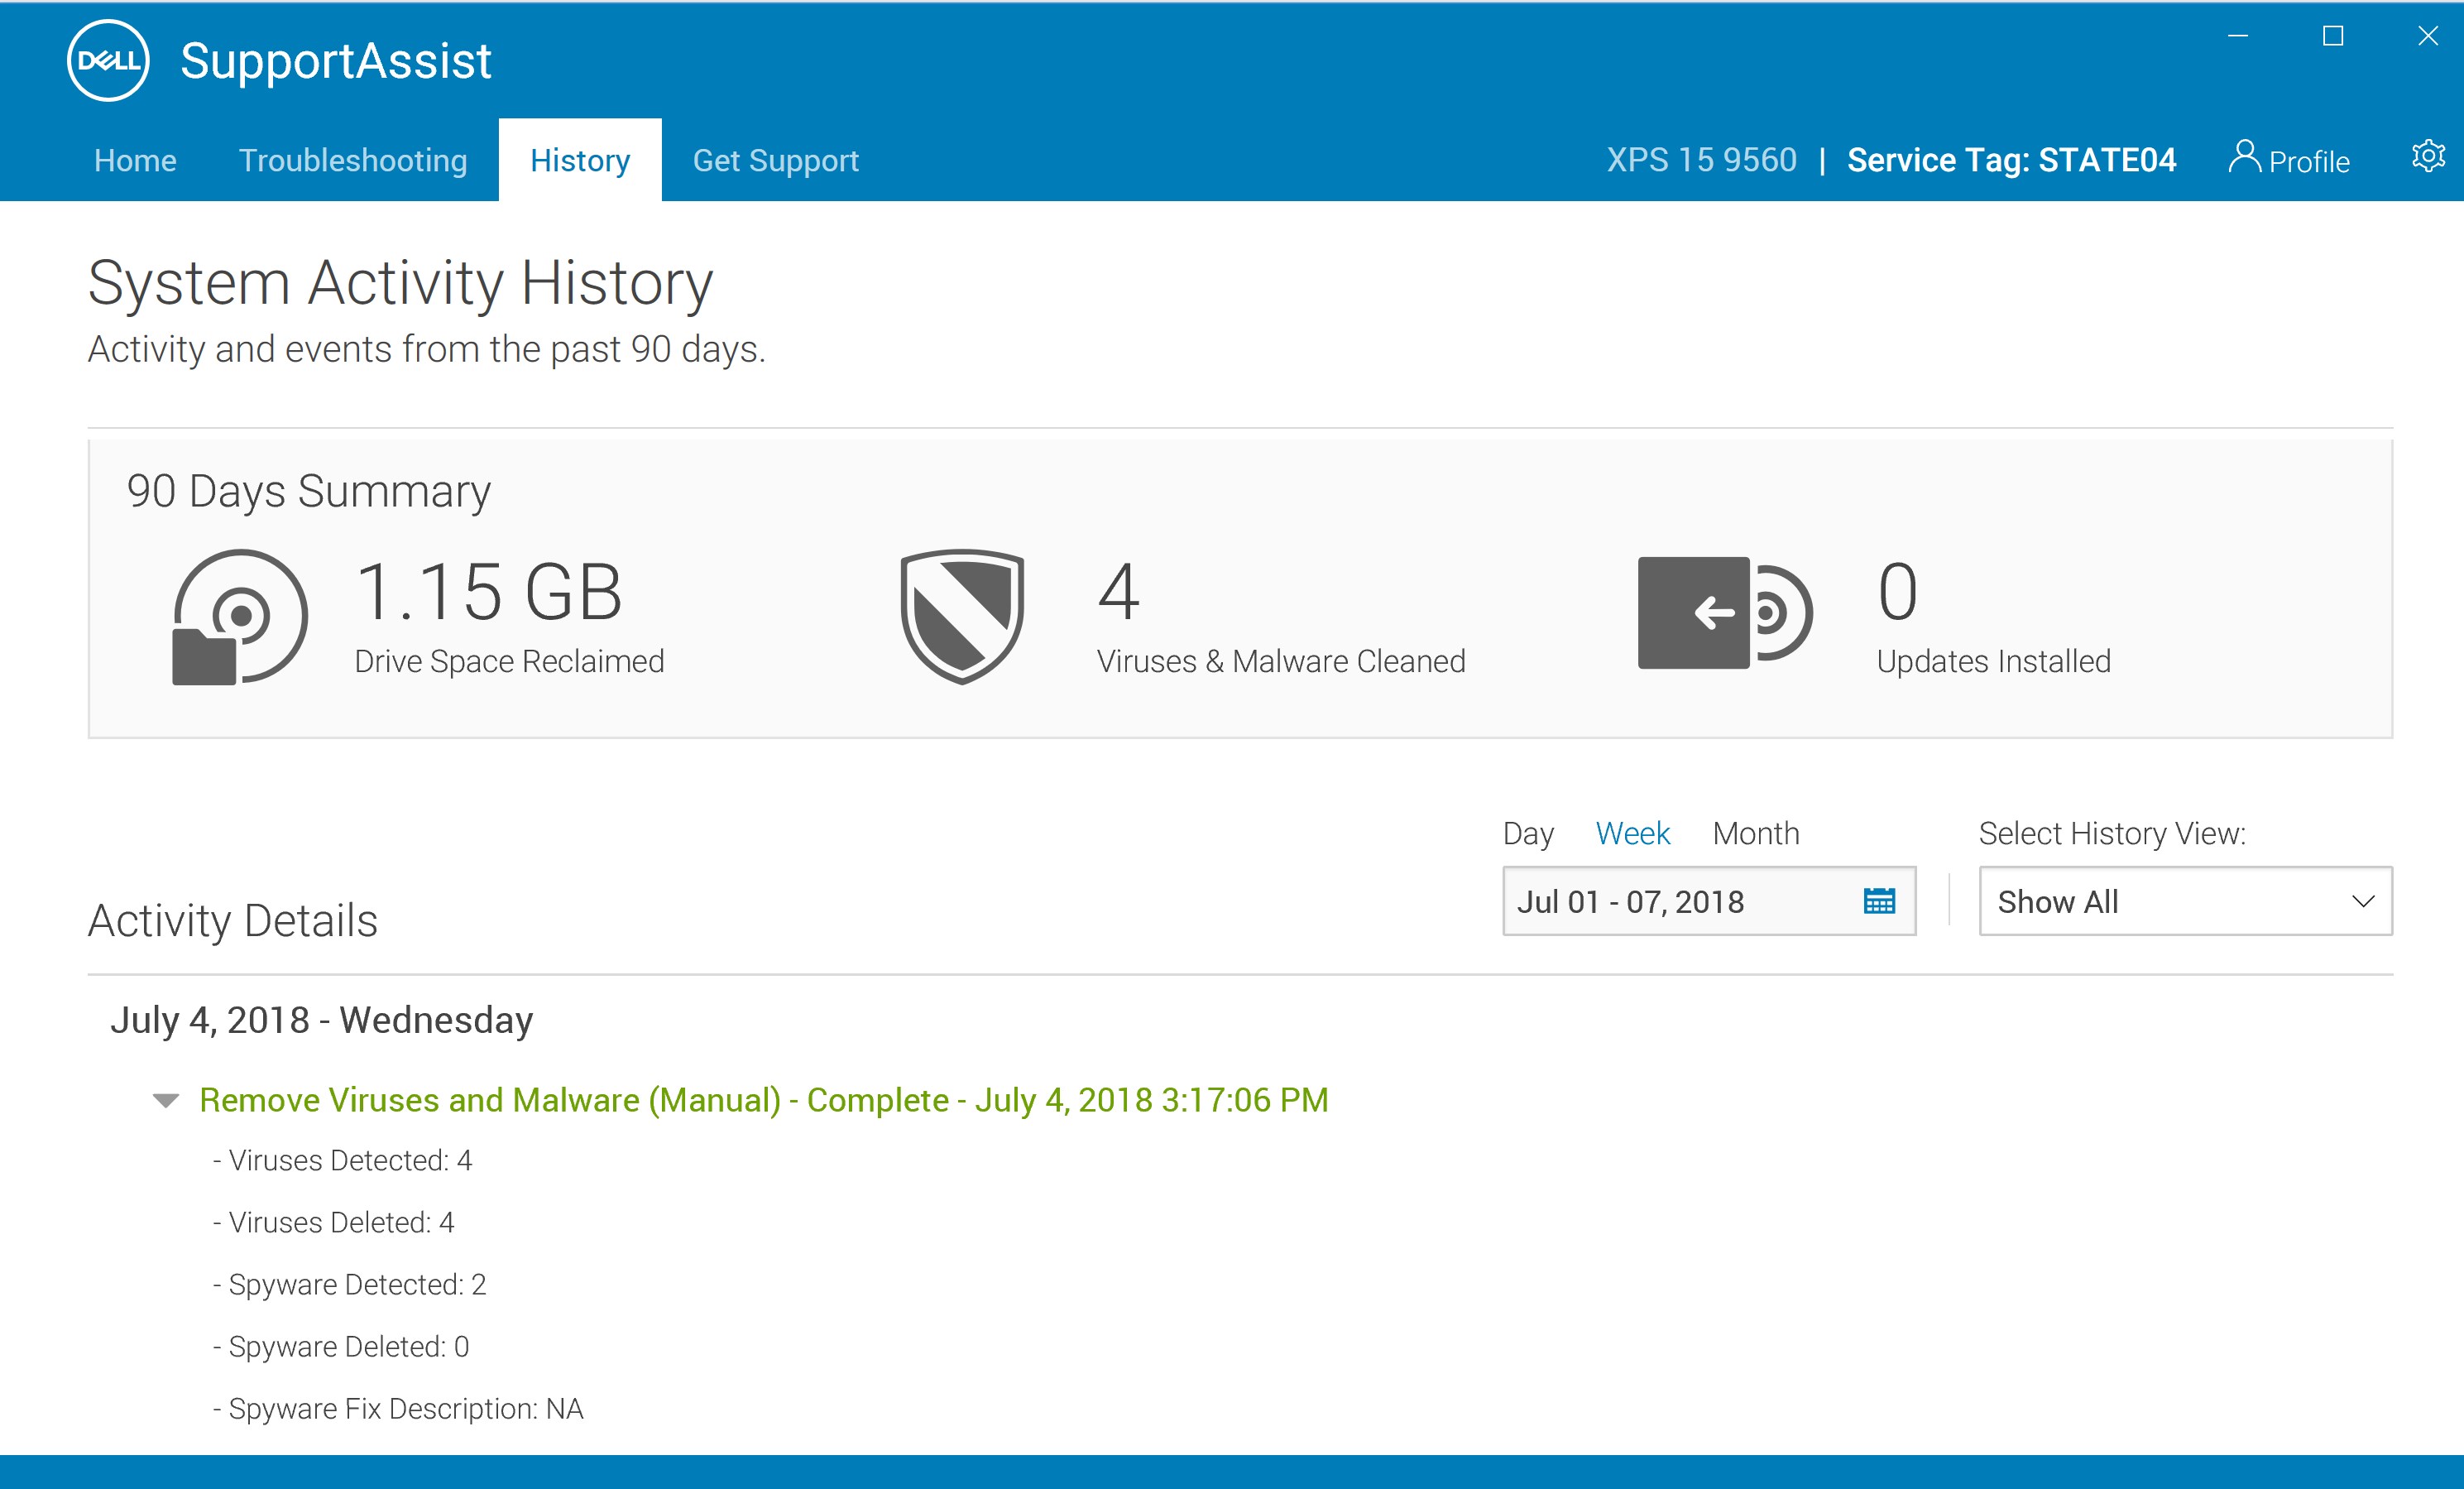The width and height of the screenshot is (2464, 1489).
Task: Go to the Home tab
Action: (x=134, y=160)
